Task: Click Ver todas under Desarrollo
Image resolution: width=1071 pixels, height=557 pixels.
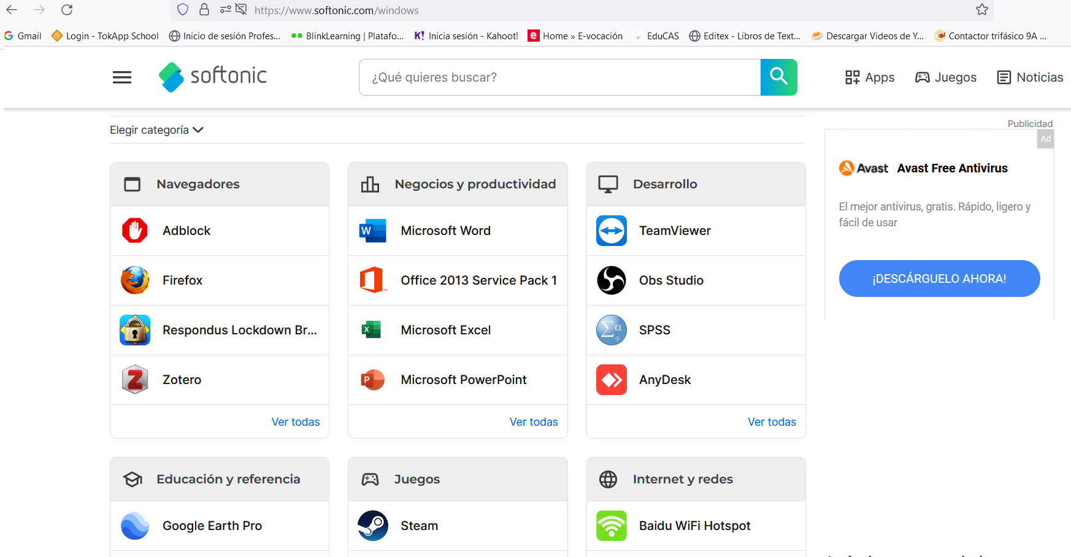Action: click(x=772, y=422)
